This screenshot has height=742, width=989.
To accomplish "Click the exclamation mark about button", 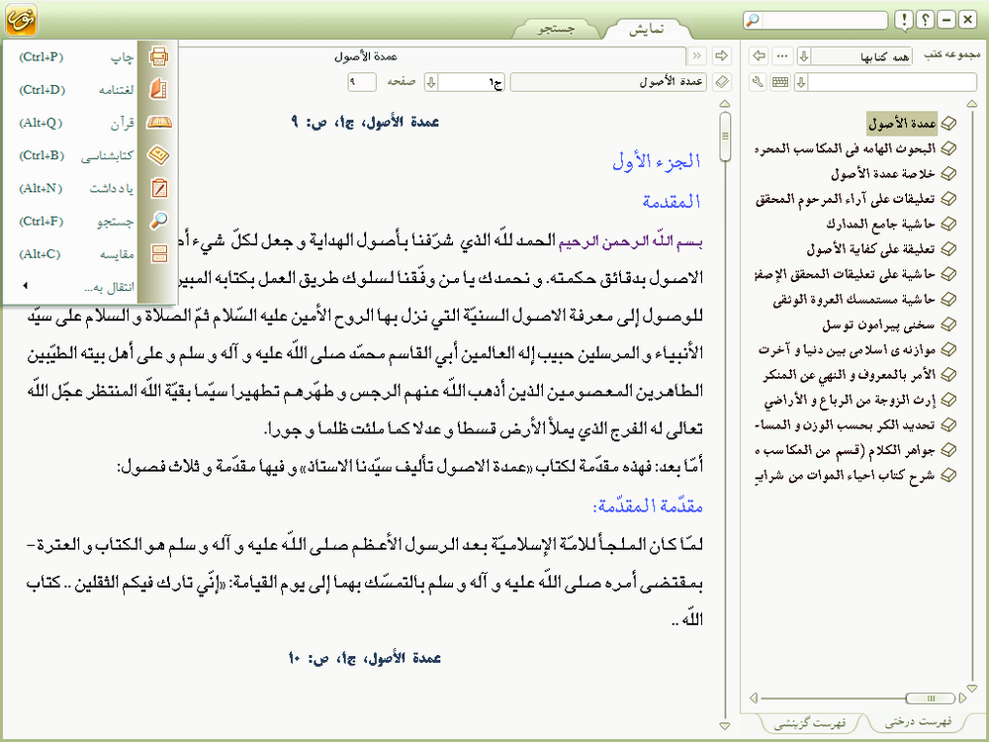I will [x=903, y=20].
